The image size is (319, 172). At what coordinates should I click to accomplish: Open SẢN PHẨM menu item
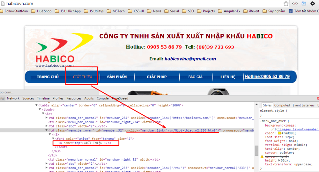click(117, 77)
